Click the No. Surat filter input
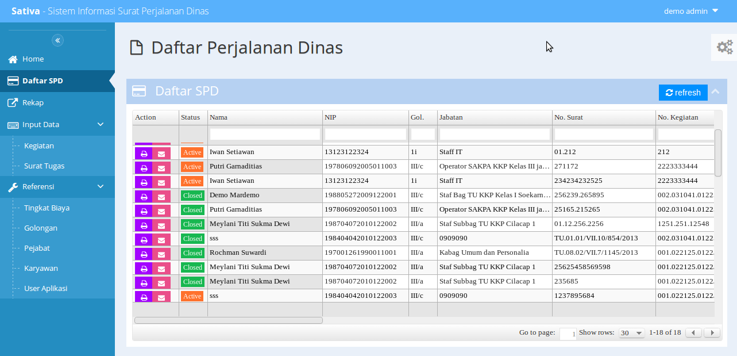737x356 pixels. pos(604,134)
